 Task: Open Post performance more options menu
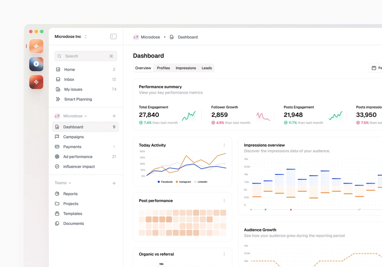(x=224, y=201)
